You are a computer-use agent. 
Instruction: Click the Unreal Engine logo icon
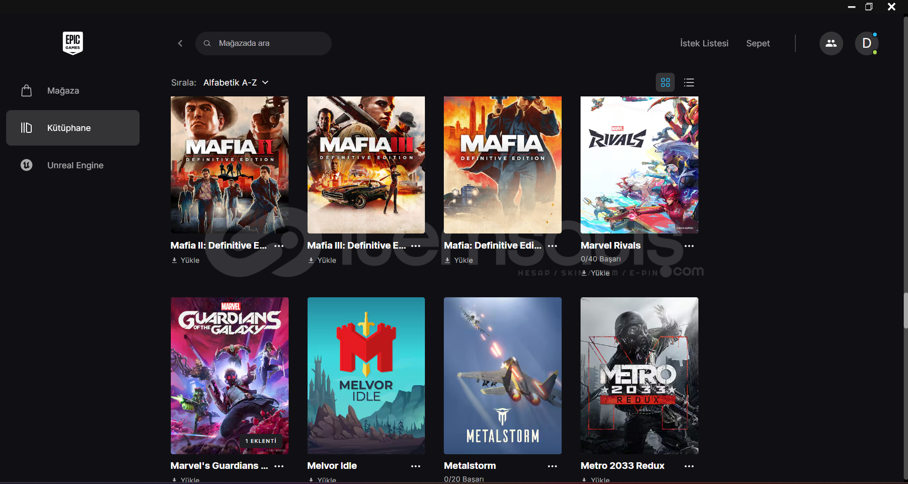click(26, 165)
